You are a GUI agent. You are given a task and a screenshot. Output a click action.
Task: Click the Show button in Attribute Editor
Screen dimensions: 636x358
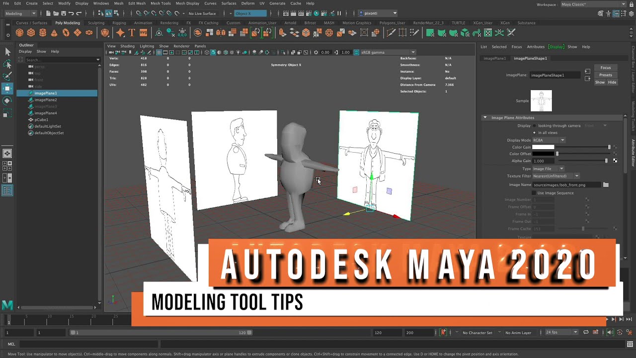(600, 83)
